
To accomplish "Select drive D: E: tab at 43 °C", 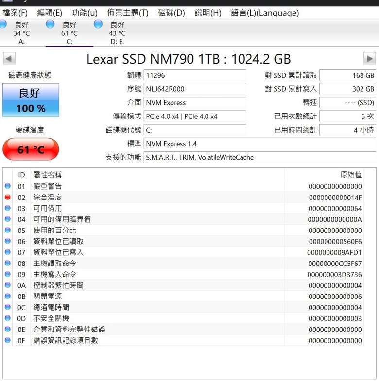I will [x=117, y=33].
